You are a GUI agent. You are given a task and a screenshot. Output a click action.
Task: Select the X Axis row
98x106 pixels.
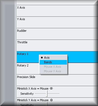tap(57, 11)
